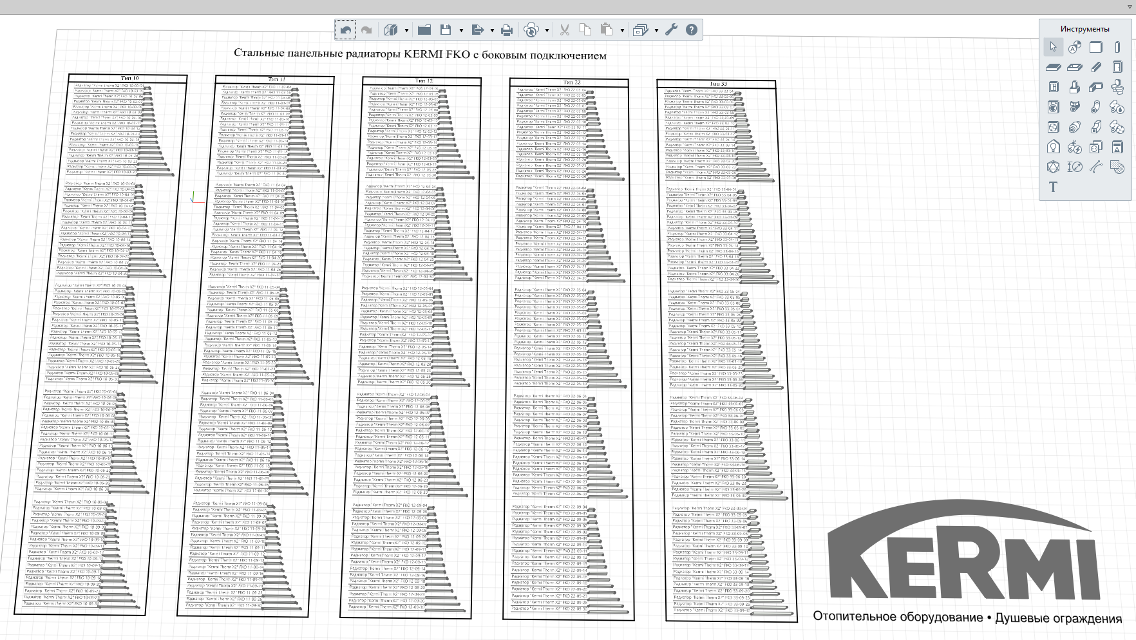
Task: Choose the Column tool
Action: (x=1117, y=47)
